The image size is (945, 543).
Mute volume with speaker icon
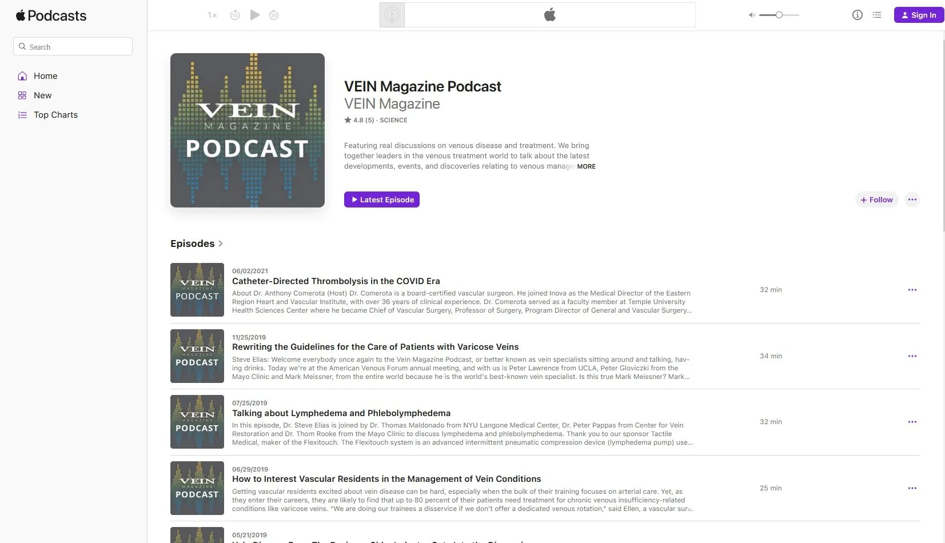[752, 15]
